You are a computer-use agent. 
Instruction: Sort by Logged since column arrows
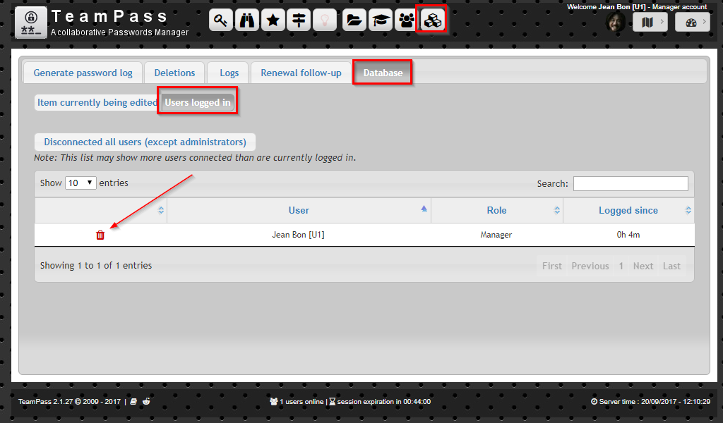pyautogui.click(x=687, y=209)
